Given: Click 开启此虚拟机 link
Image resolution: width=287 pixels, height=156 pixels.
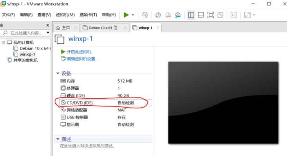Looking at the screenshot, I should click(x=79, y=52).
